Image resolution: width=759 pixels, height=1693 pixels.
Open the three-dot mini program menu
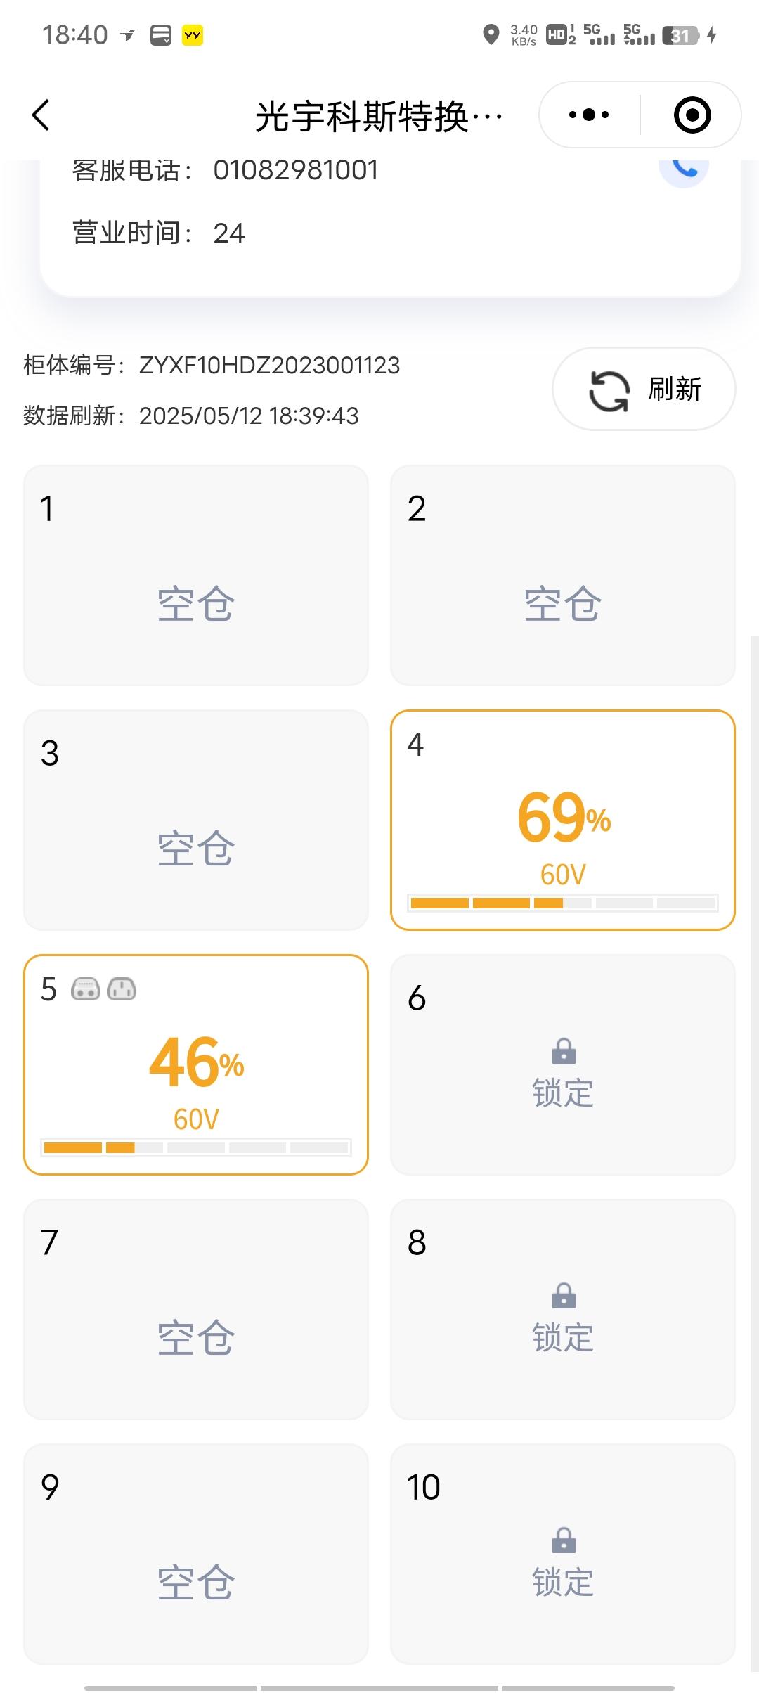pyautogui.click(x=589, y=115)
